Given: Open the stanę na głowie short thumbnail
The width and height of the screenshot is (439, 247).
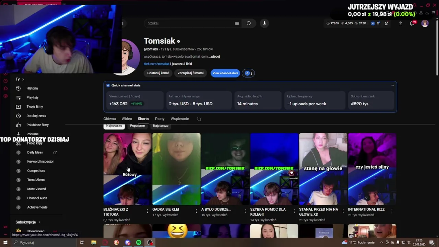Looking at the screenshot, I should (323, 169).
